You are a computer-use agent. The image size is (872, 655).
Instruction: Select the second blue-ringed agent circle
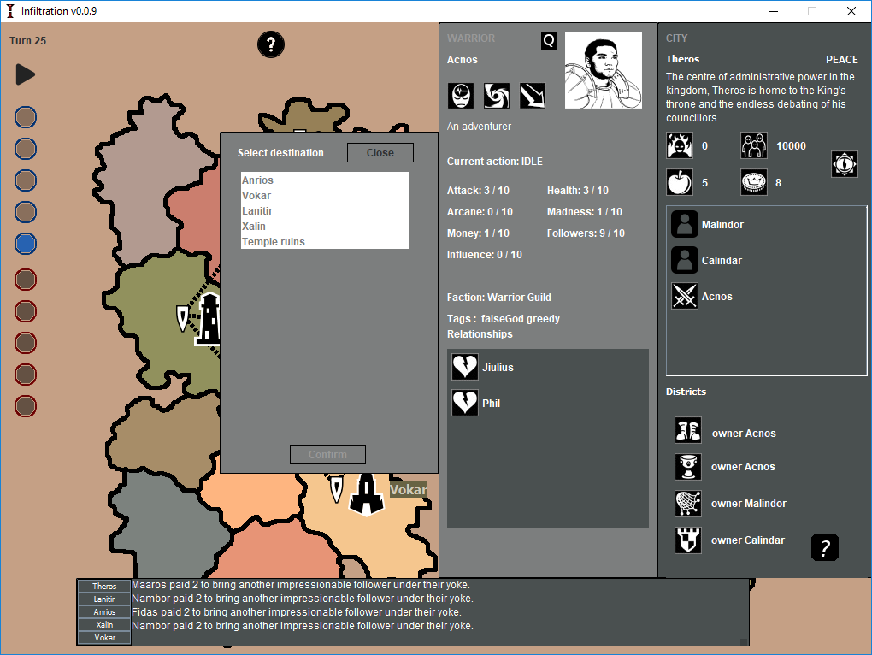(26, 149)
